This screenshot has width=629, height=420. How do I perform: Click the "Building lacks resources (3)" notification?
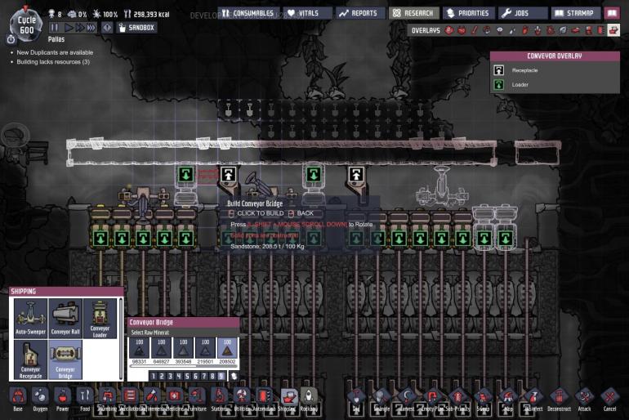[53, 62]
